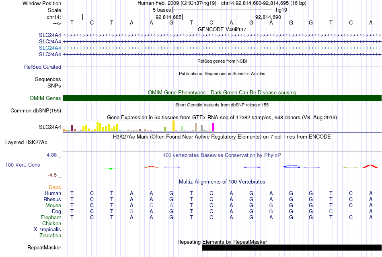Click the ---> strand direction arrow label
382x257 pixels.
(57, 23)
